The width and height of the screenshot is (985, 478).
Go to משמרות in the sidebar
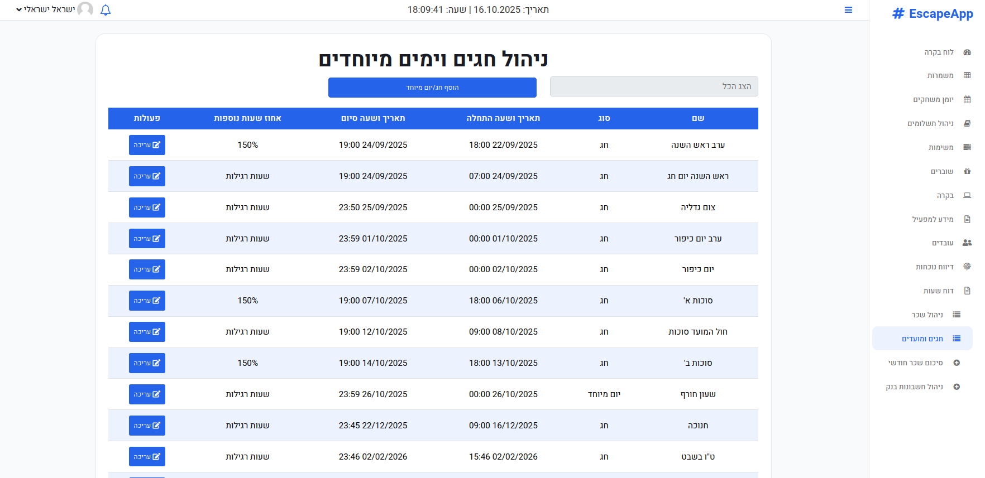tap(940, 76)
